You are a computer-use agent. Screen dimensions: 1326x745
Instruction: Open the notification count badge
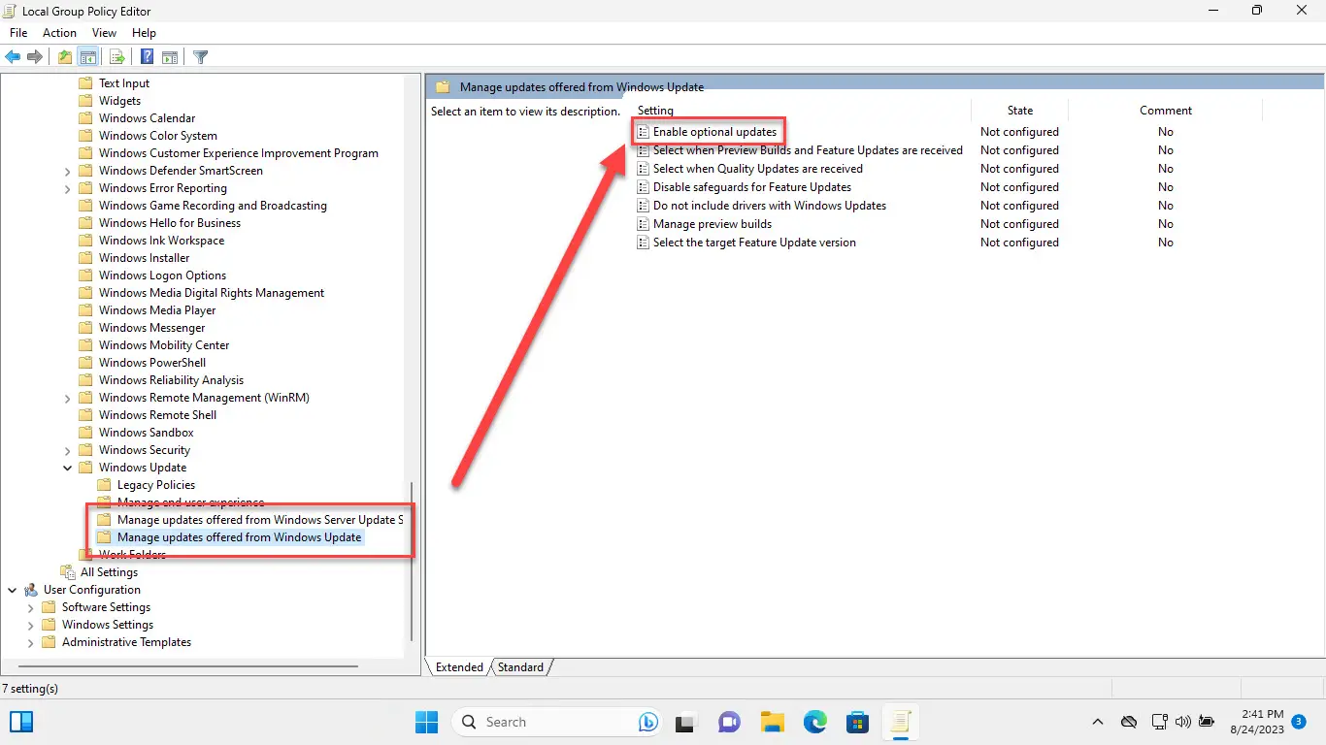(x=1299, y=722)
